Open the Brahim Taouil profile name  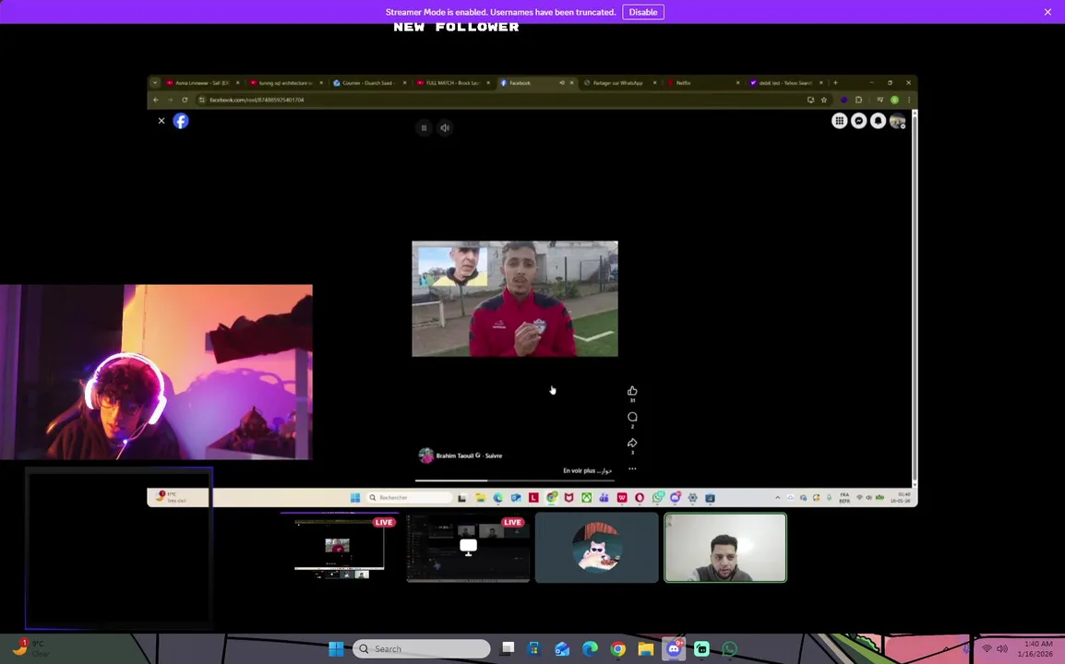coord(455,456)
